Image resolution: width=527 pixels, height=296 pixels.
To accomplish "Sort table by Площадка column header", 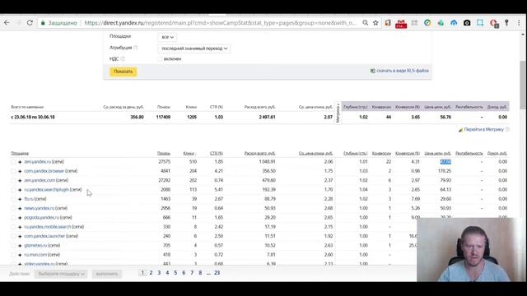I will (x=20, y=154).
